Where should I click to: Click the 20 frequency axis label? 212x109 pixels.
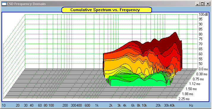[x=18, y=105]
